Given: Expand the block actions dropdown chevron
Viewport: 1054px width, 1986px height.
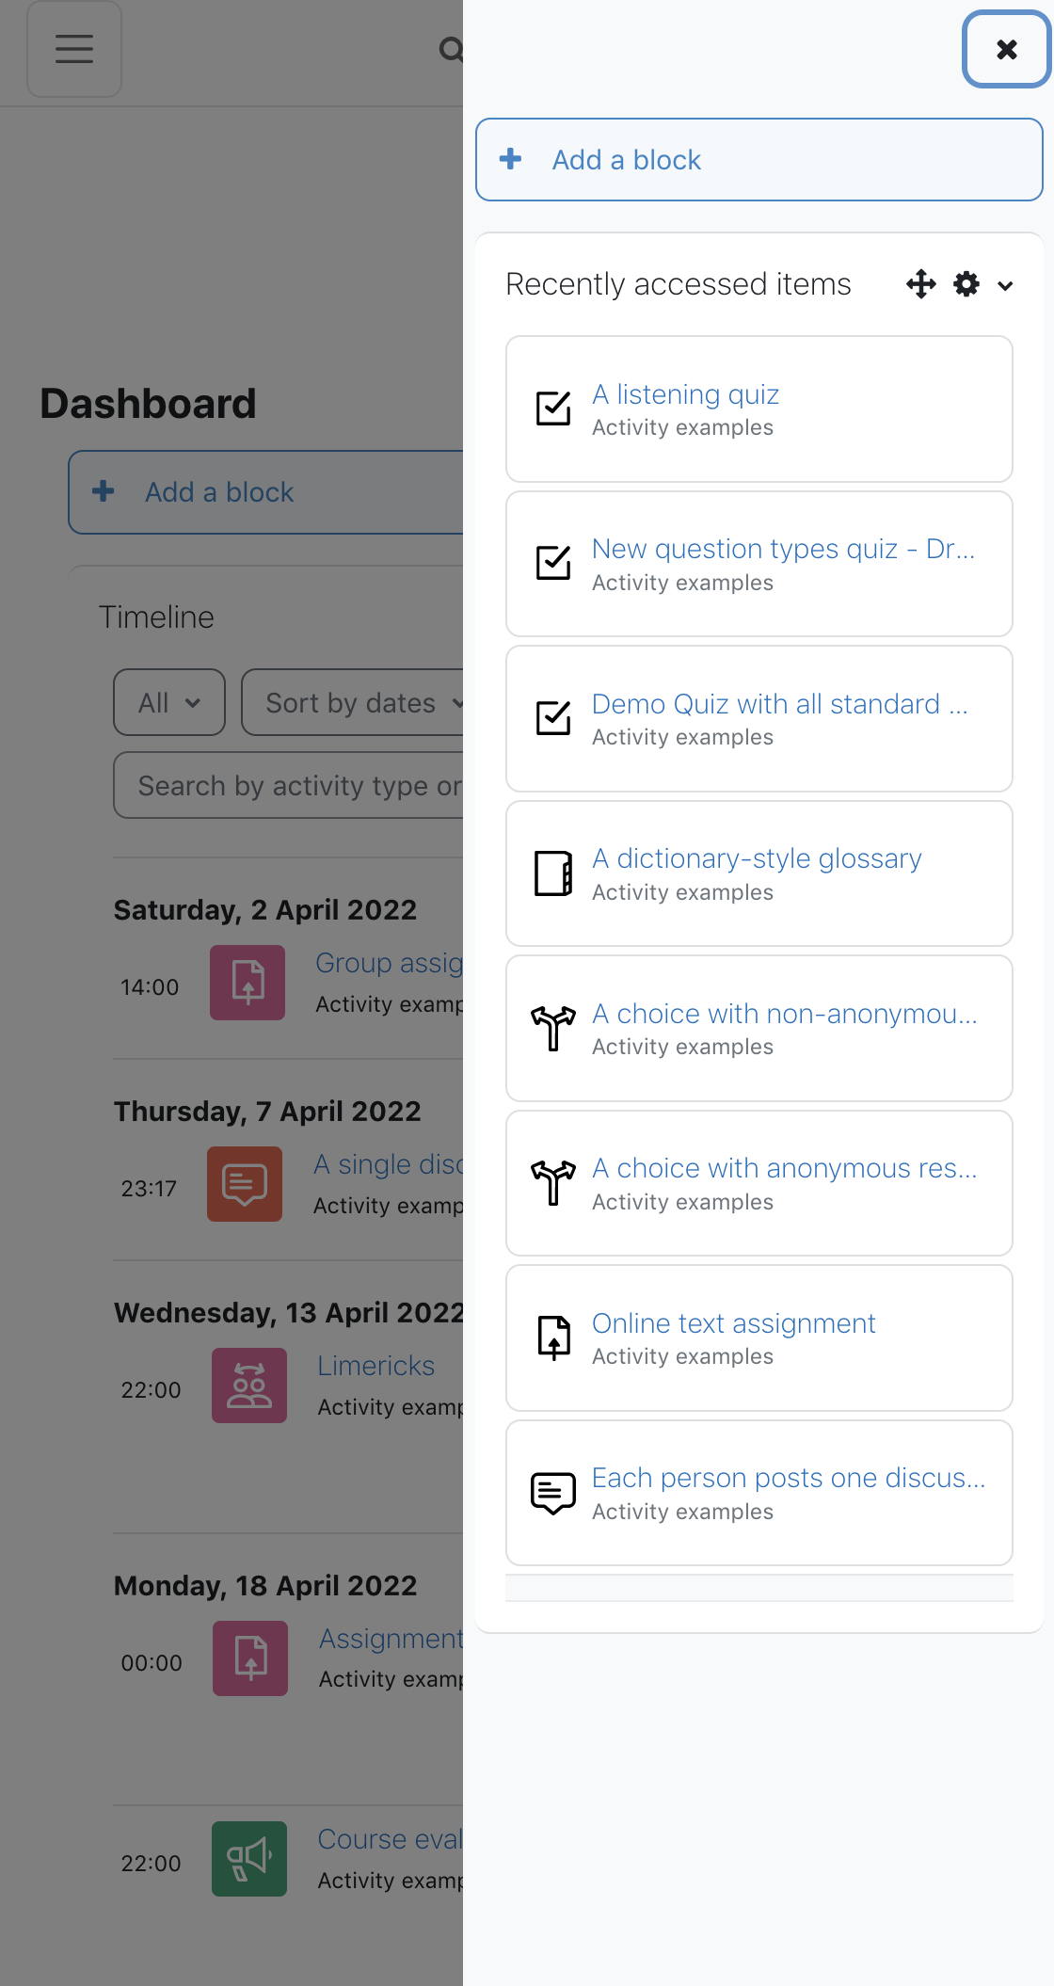Looking at the screenshot, I should [1005, 286].
